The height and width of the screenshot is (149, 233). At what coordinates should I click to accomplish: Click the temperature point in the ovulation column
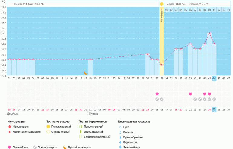(162, 65)
